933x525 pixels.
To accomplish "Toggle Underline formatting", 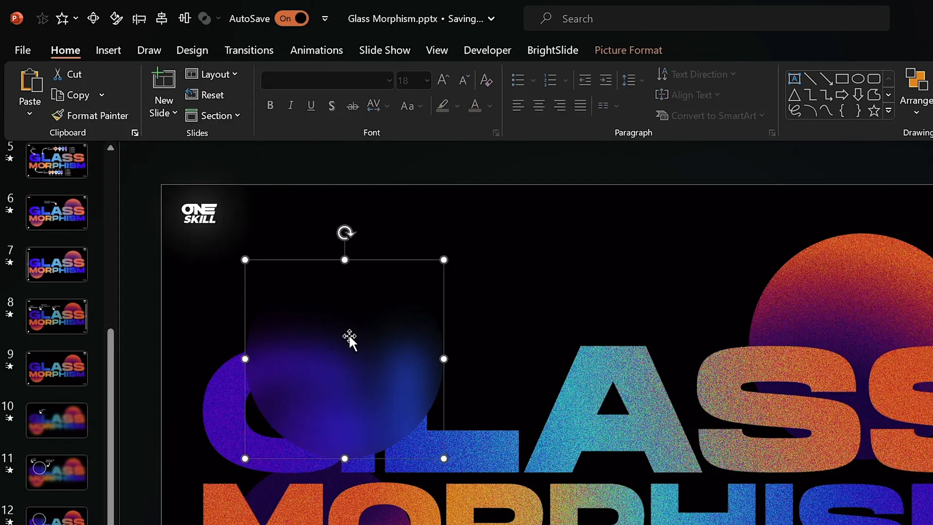I will pyautogui.click(x=311, y=105).
